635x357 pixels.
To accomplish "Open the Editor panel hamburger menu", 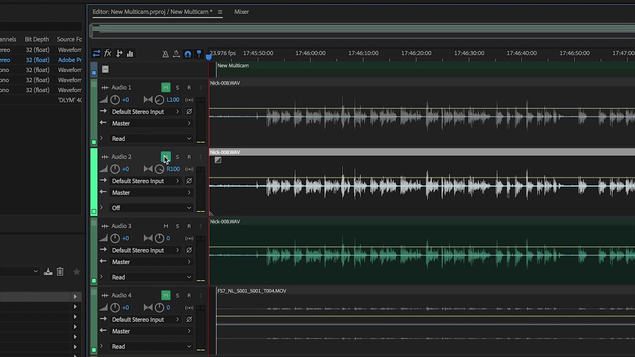I will [220, 12].
